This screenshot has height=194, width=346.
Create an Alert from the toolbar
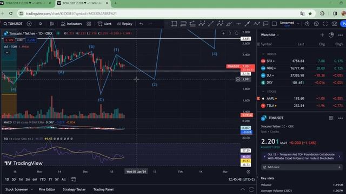[104, 24]
